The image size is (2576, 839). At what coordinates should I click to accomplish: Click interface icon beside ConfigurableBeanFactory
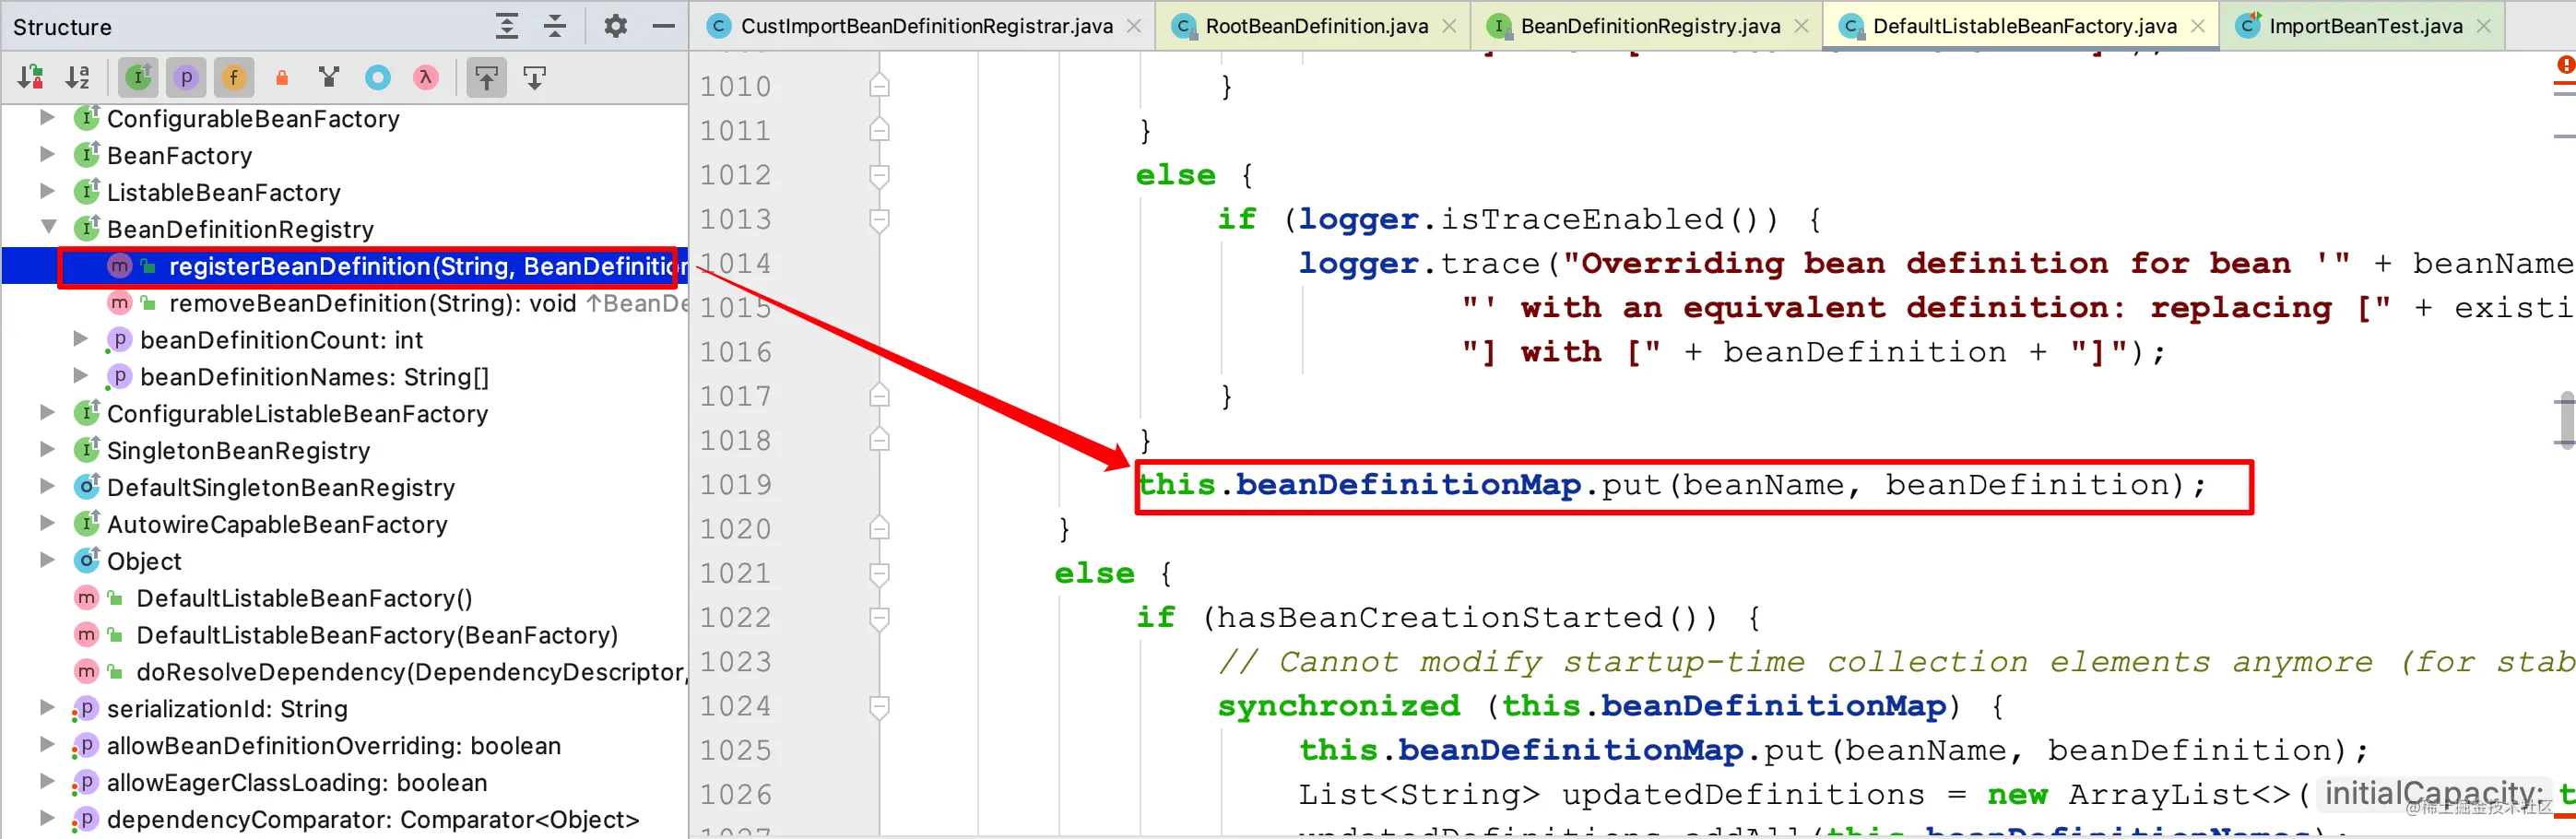[x=87, y=118]
